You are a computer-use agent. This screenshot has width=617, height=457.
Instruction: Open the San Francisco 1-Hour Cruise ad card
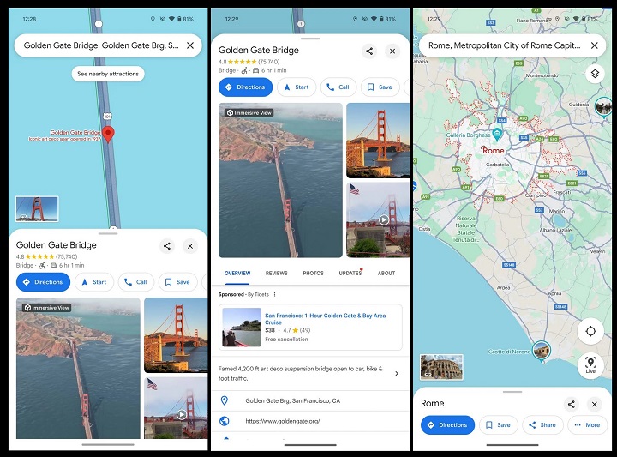point(309,327)
